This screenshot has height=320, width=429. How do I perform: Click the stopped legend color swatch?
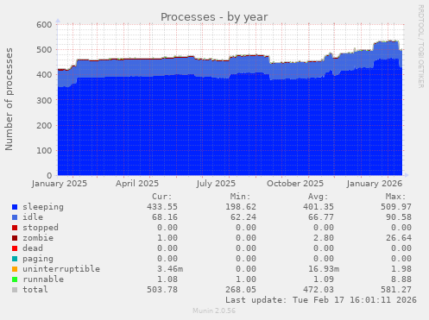coord(15,228)
